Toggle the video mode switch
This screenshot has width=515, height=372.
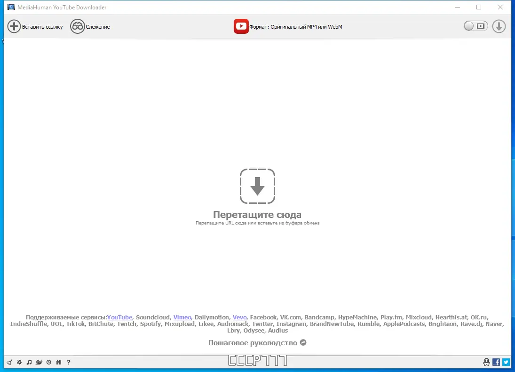click(x=475, y=26)
